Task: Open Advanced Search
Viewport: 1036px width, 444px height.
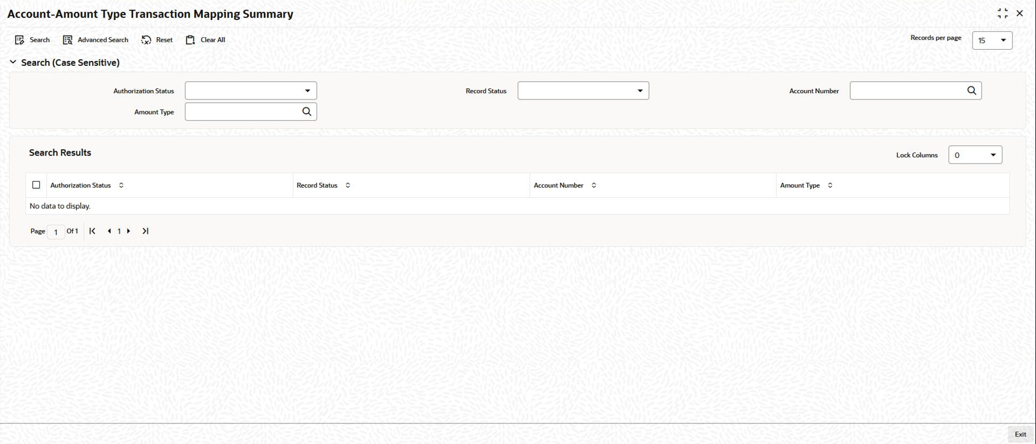Action: [95, 40]
